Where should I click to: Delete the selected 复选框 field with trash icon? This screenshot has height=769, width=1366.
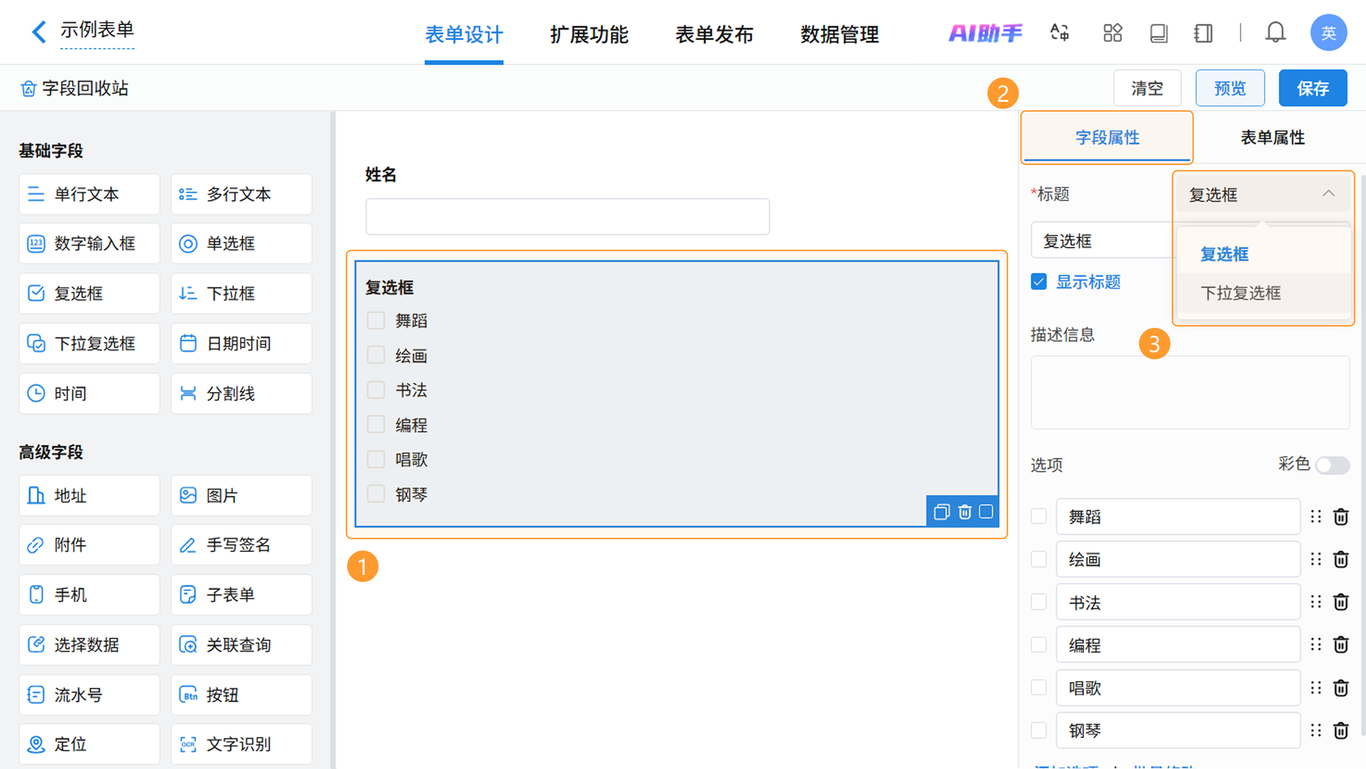[x=965, y=512]
